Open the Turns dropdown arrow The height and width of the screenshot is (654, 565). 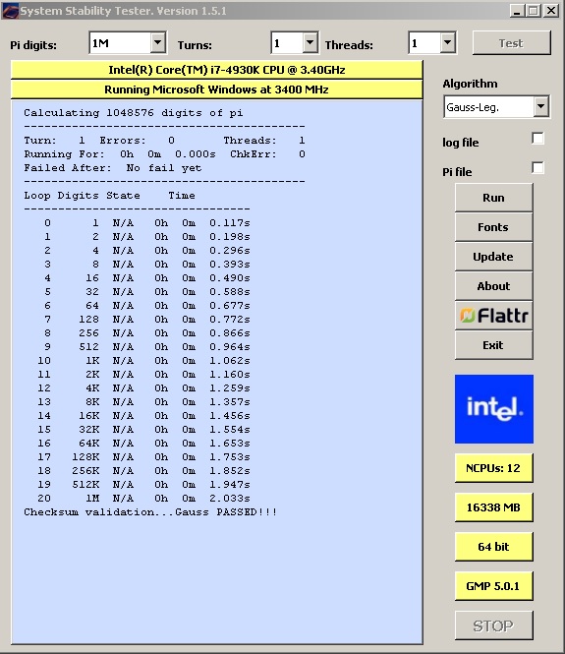(x=310, y=42)
